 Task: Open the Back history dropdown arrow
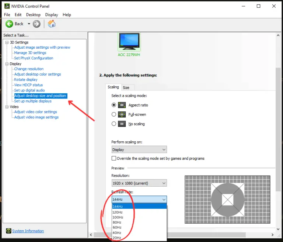point(29,24)
